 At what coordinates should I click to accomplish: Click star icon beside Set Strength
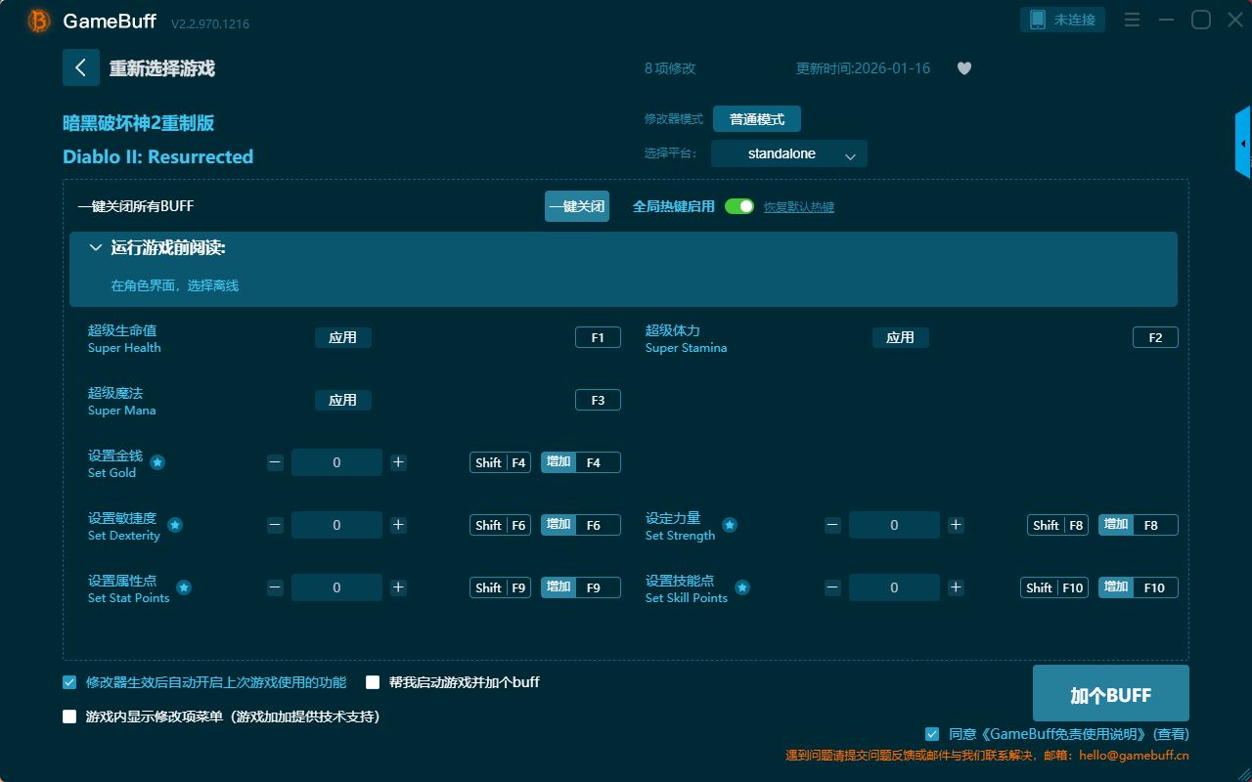[730, 525]
